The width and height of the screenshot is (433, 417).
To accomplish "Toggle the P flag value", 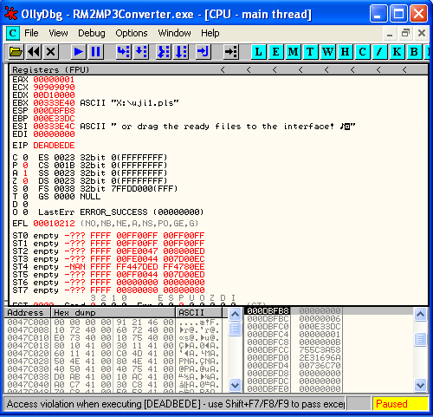I will point(25,166).
